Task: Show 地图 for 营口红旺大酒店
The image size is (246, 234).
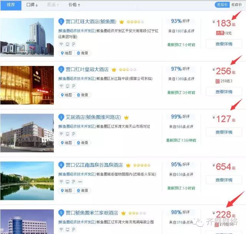Action: 66,53
